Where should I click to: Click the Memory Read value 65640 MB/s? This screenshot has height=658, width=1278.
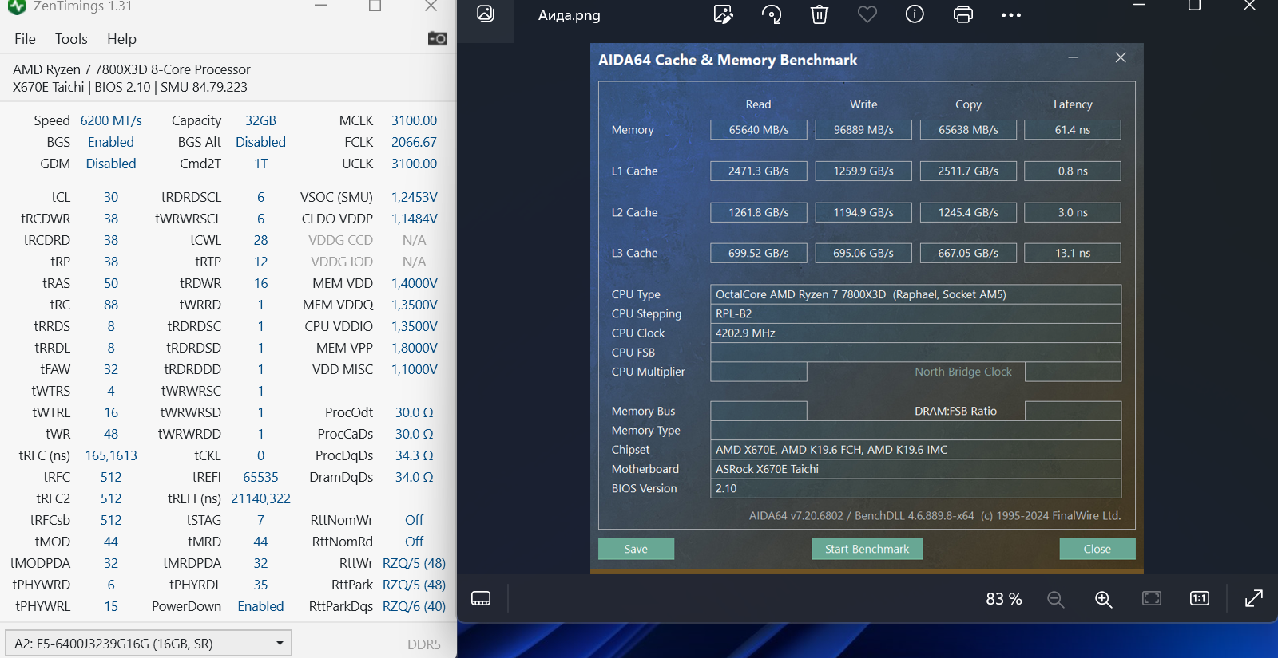point(759,130)
